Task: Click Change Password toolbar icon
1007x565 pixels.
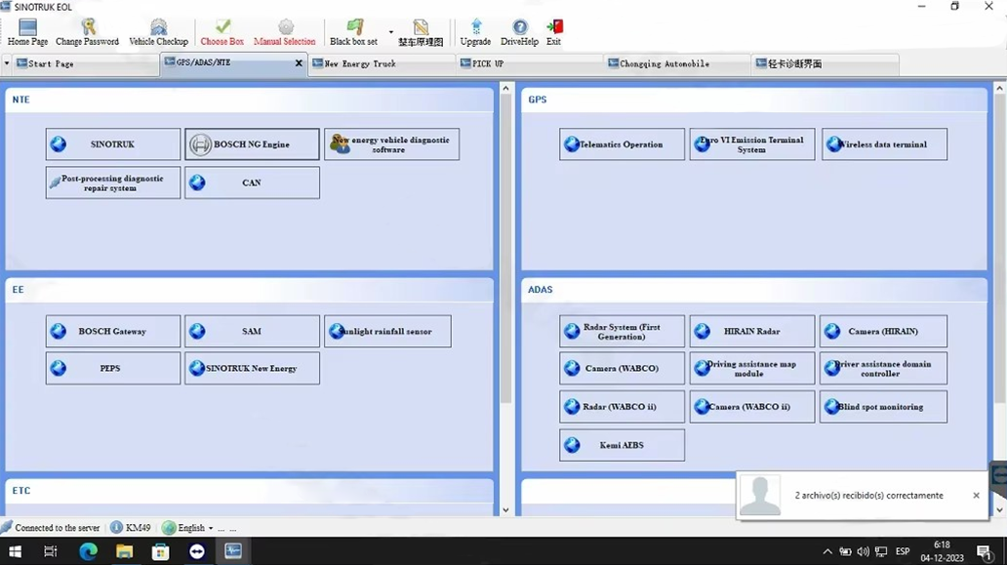Action: click(x=88, y=32)
